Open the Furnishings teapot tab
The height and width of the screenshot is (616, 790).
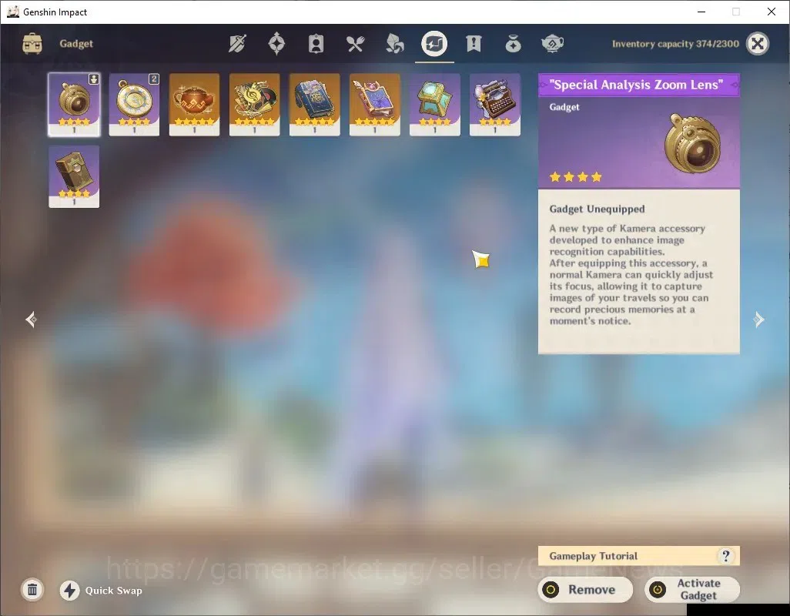(x=552, y=44)
